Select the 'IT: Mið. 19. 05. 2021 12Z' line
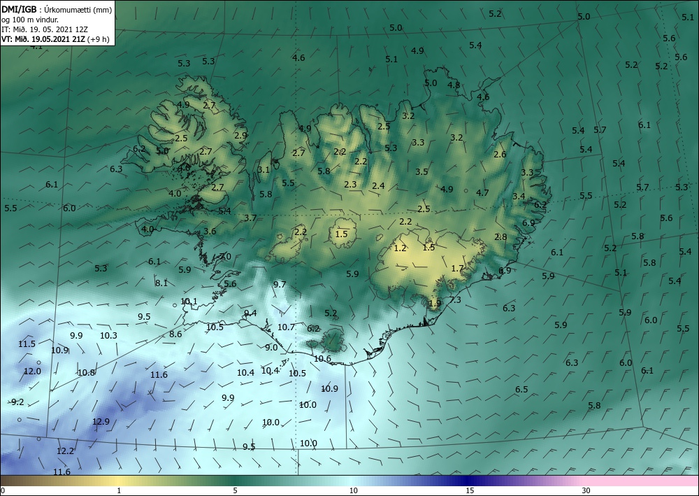Screen dimensions: 699x496 pos(45,29)
